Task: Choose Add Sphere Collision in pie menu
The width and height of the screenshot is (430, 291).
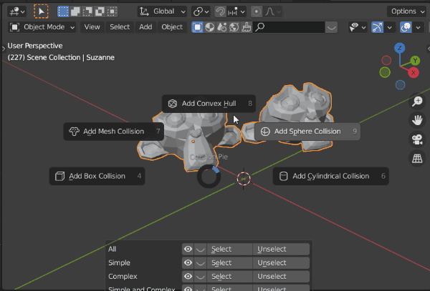Action: (x=307, y=132)
